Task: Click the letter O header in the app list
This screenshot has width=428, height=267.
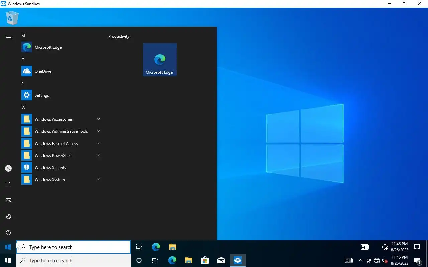Action: point(23,60)
